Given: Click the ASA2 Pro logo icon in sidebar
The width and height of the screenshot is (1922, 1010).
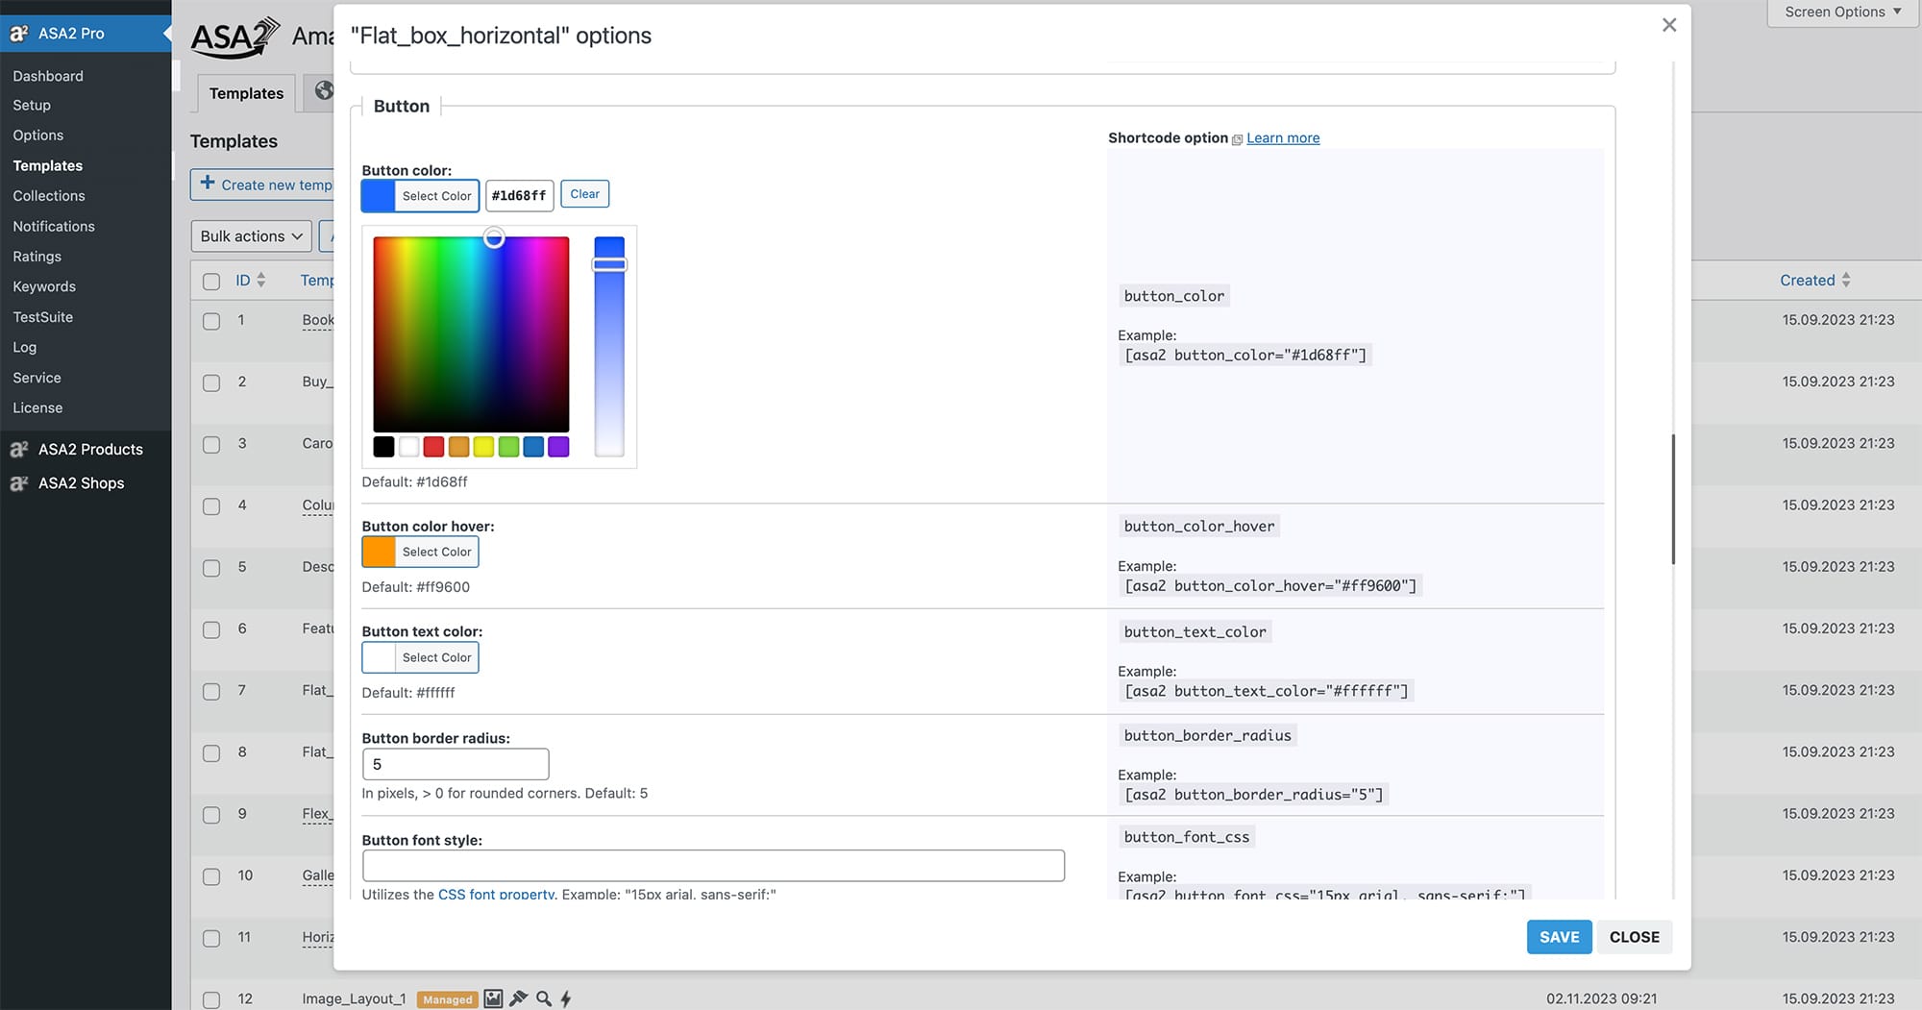Looking at the screenshot, I should [x=18, y=34].
